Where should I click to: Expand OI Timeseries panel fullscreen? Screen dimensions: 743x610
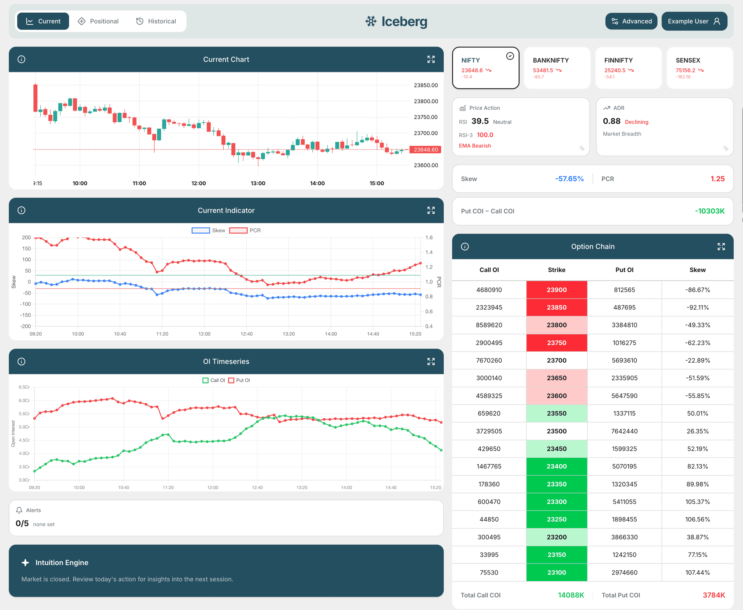point(431,361)
